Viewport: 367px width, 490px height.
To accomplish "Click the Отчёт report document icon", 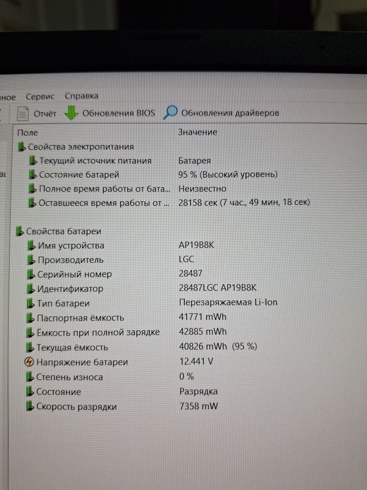I will point(23,114).
